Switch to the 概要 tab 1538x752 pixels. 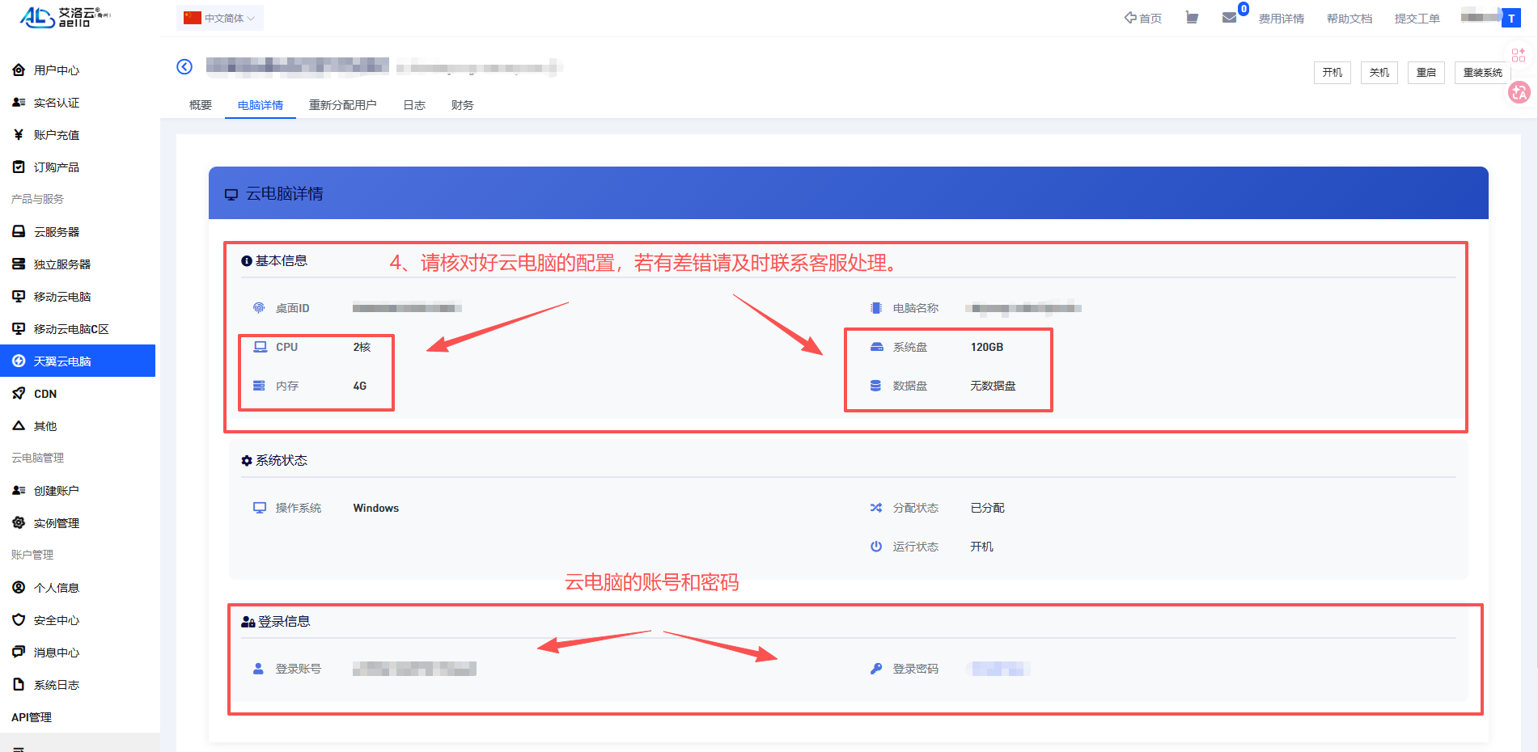[201, 105]
